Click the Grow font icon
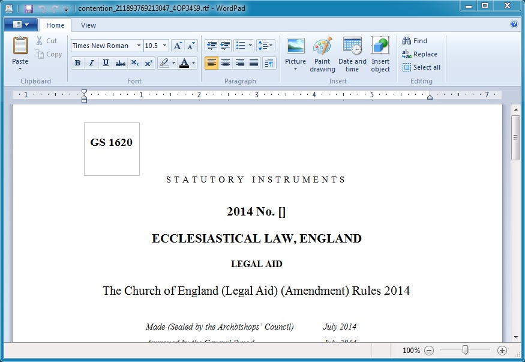Viewport: 525px width, 362px height. [178, 46]
